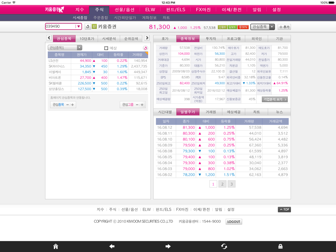Go back with the left arrow icon
The width and height of the screenshot is (336, 252).
(112, 246)
